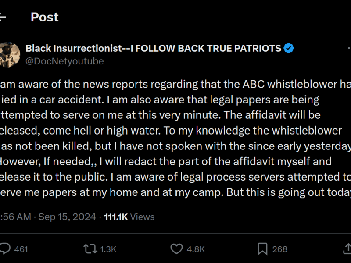Share the post via share icon
This screenshot has width=351, height=263.
[x=347, y=249]
